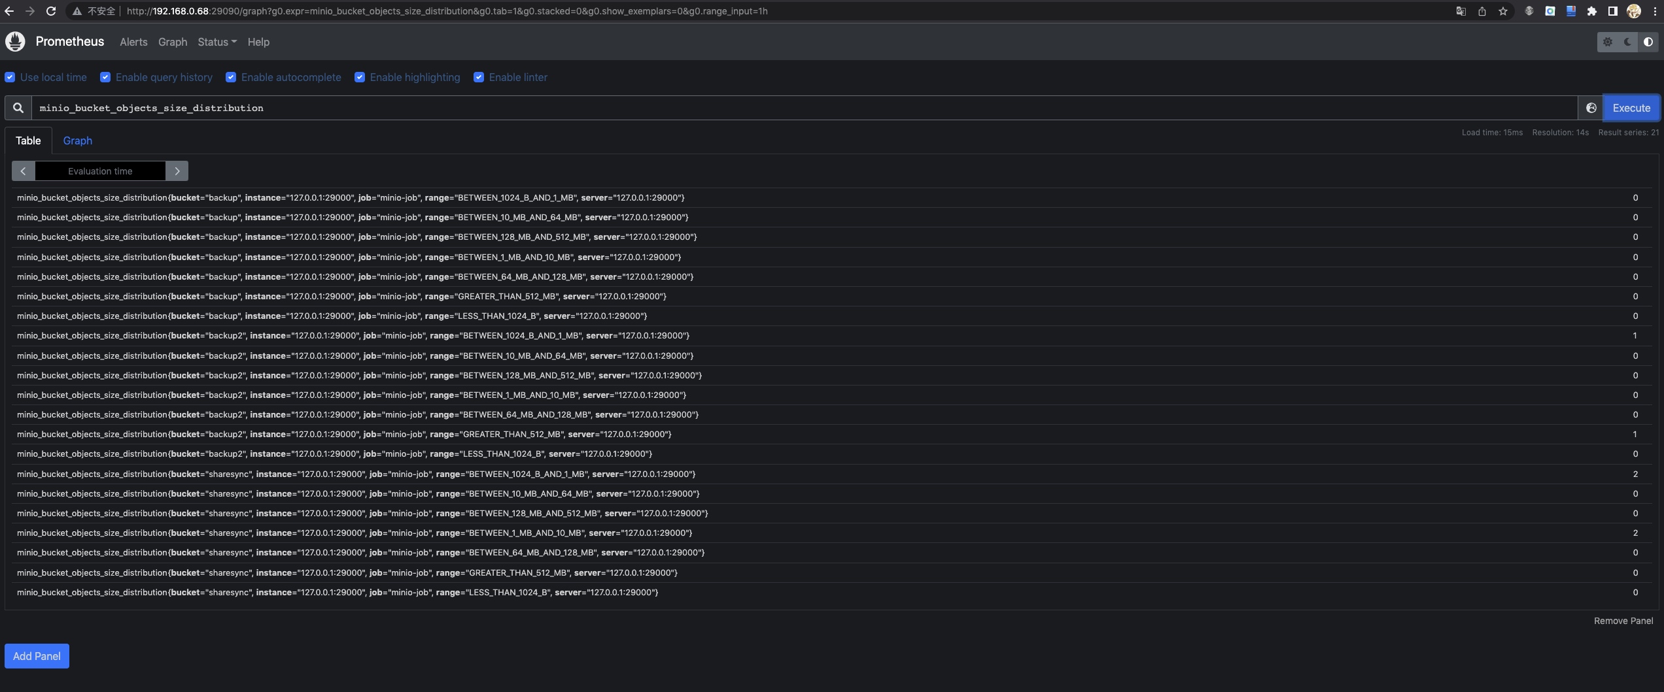1664x692 pixels.
Task: Open the blue bookmark book extension icon
Action: pyautogui.click(x=1570, y=11)
